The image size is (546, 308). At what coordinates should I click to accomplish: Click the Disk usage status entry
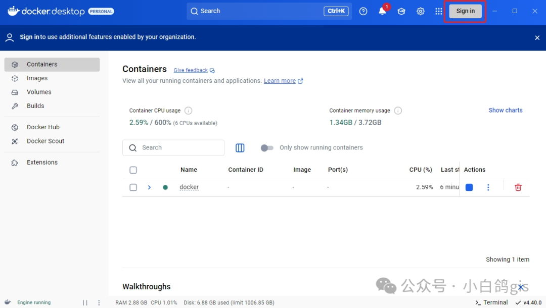tap(229, 303)
